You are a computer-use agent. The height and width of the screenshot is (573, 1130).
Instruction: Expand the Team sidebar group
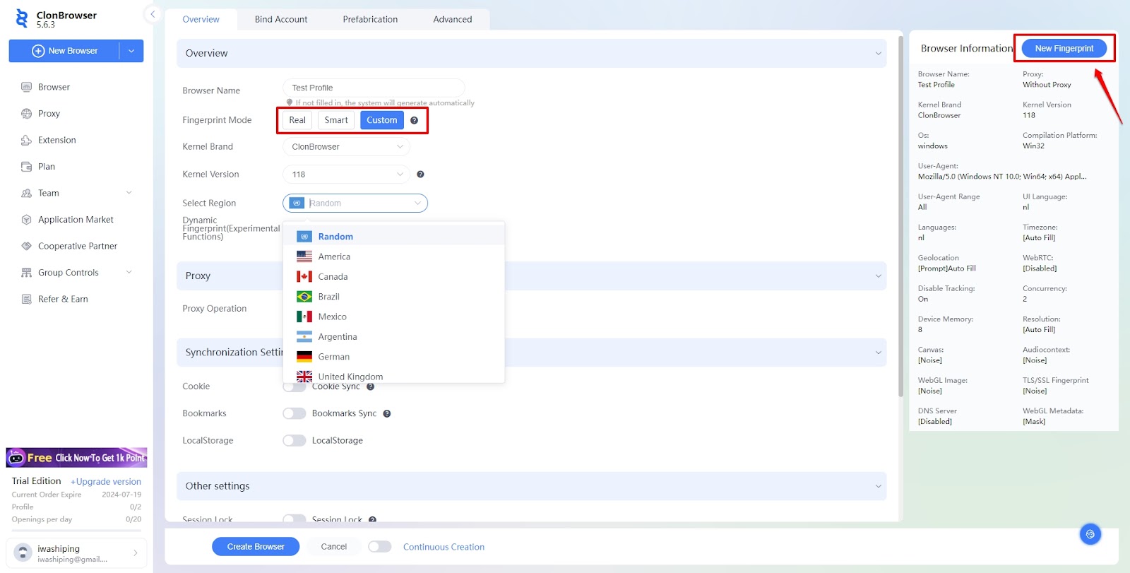point(76,193)
